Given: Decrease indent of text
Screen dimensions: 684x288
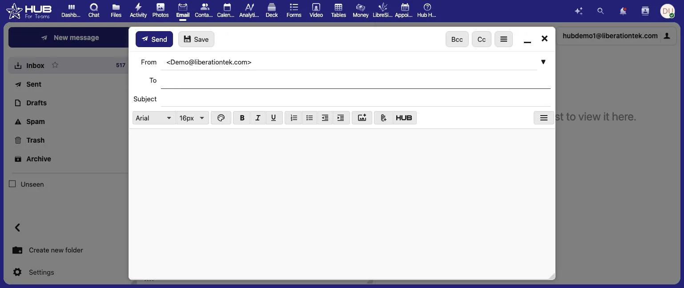Looking at the screenshot, I should tap(325, 118).
